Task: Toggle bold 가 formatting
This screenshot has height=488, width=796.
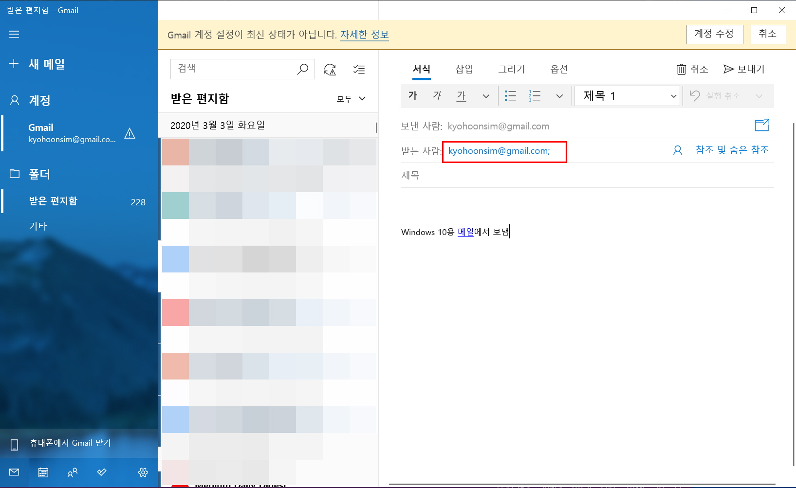Action: [413, 96]
